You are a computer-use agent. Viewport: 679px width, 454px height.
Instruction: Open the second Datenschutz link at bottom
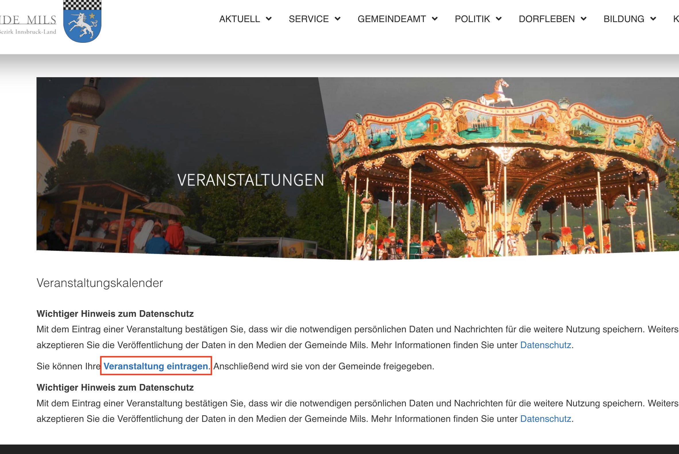coord(545,419)
